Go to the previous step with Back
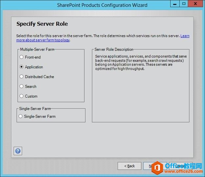 pos(129,166)
